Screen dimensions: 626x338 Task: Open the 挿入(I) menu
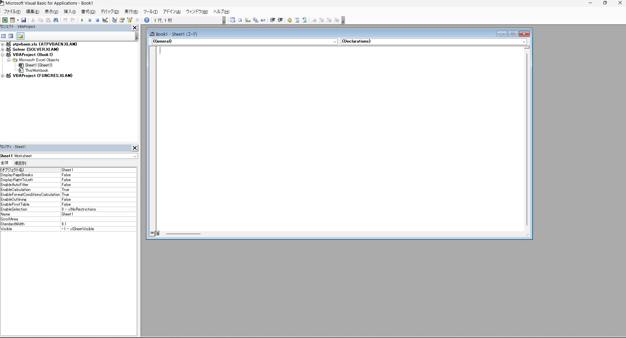(70, 11)
